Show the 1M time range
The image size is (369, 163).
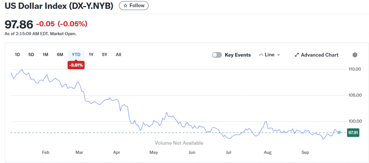tap(45, 55)
